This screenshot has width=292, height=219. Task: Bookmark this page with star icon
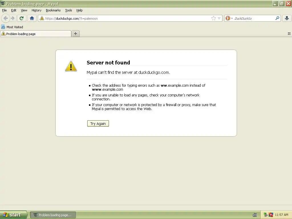pos(213,18)
